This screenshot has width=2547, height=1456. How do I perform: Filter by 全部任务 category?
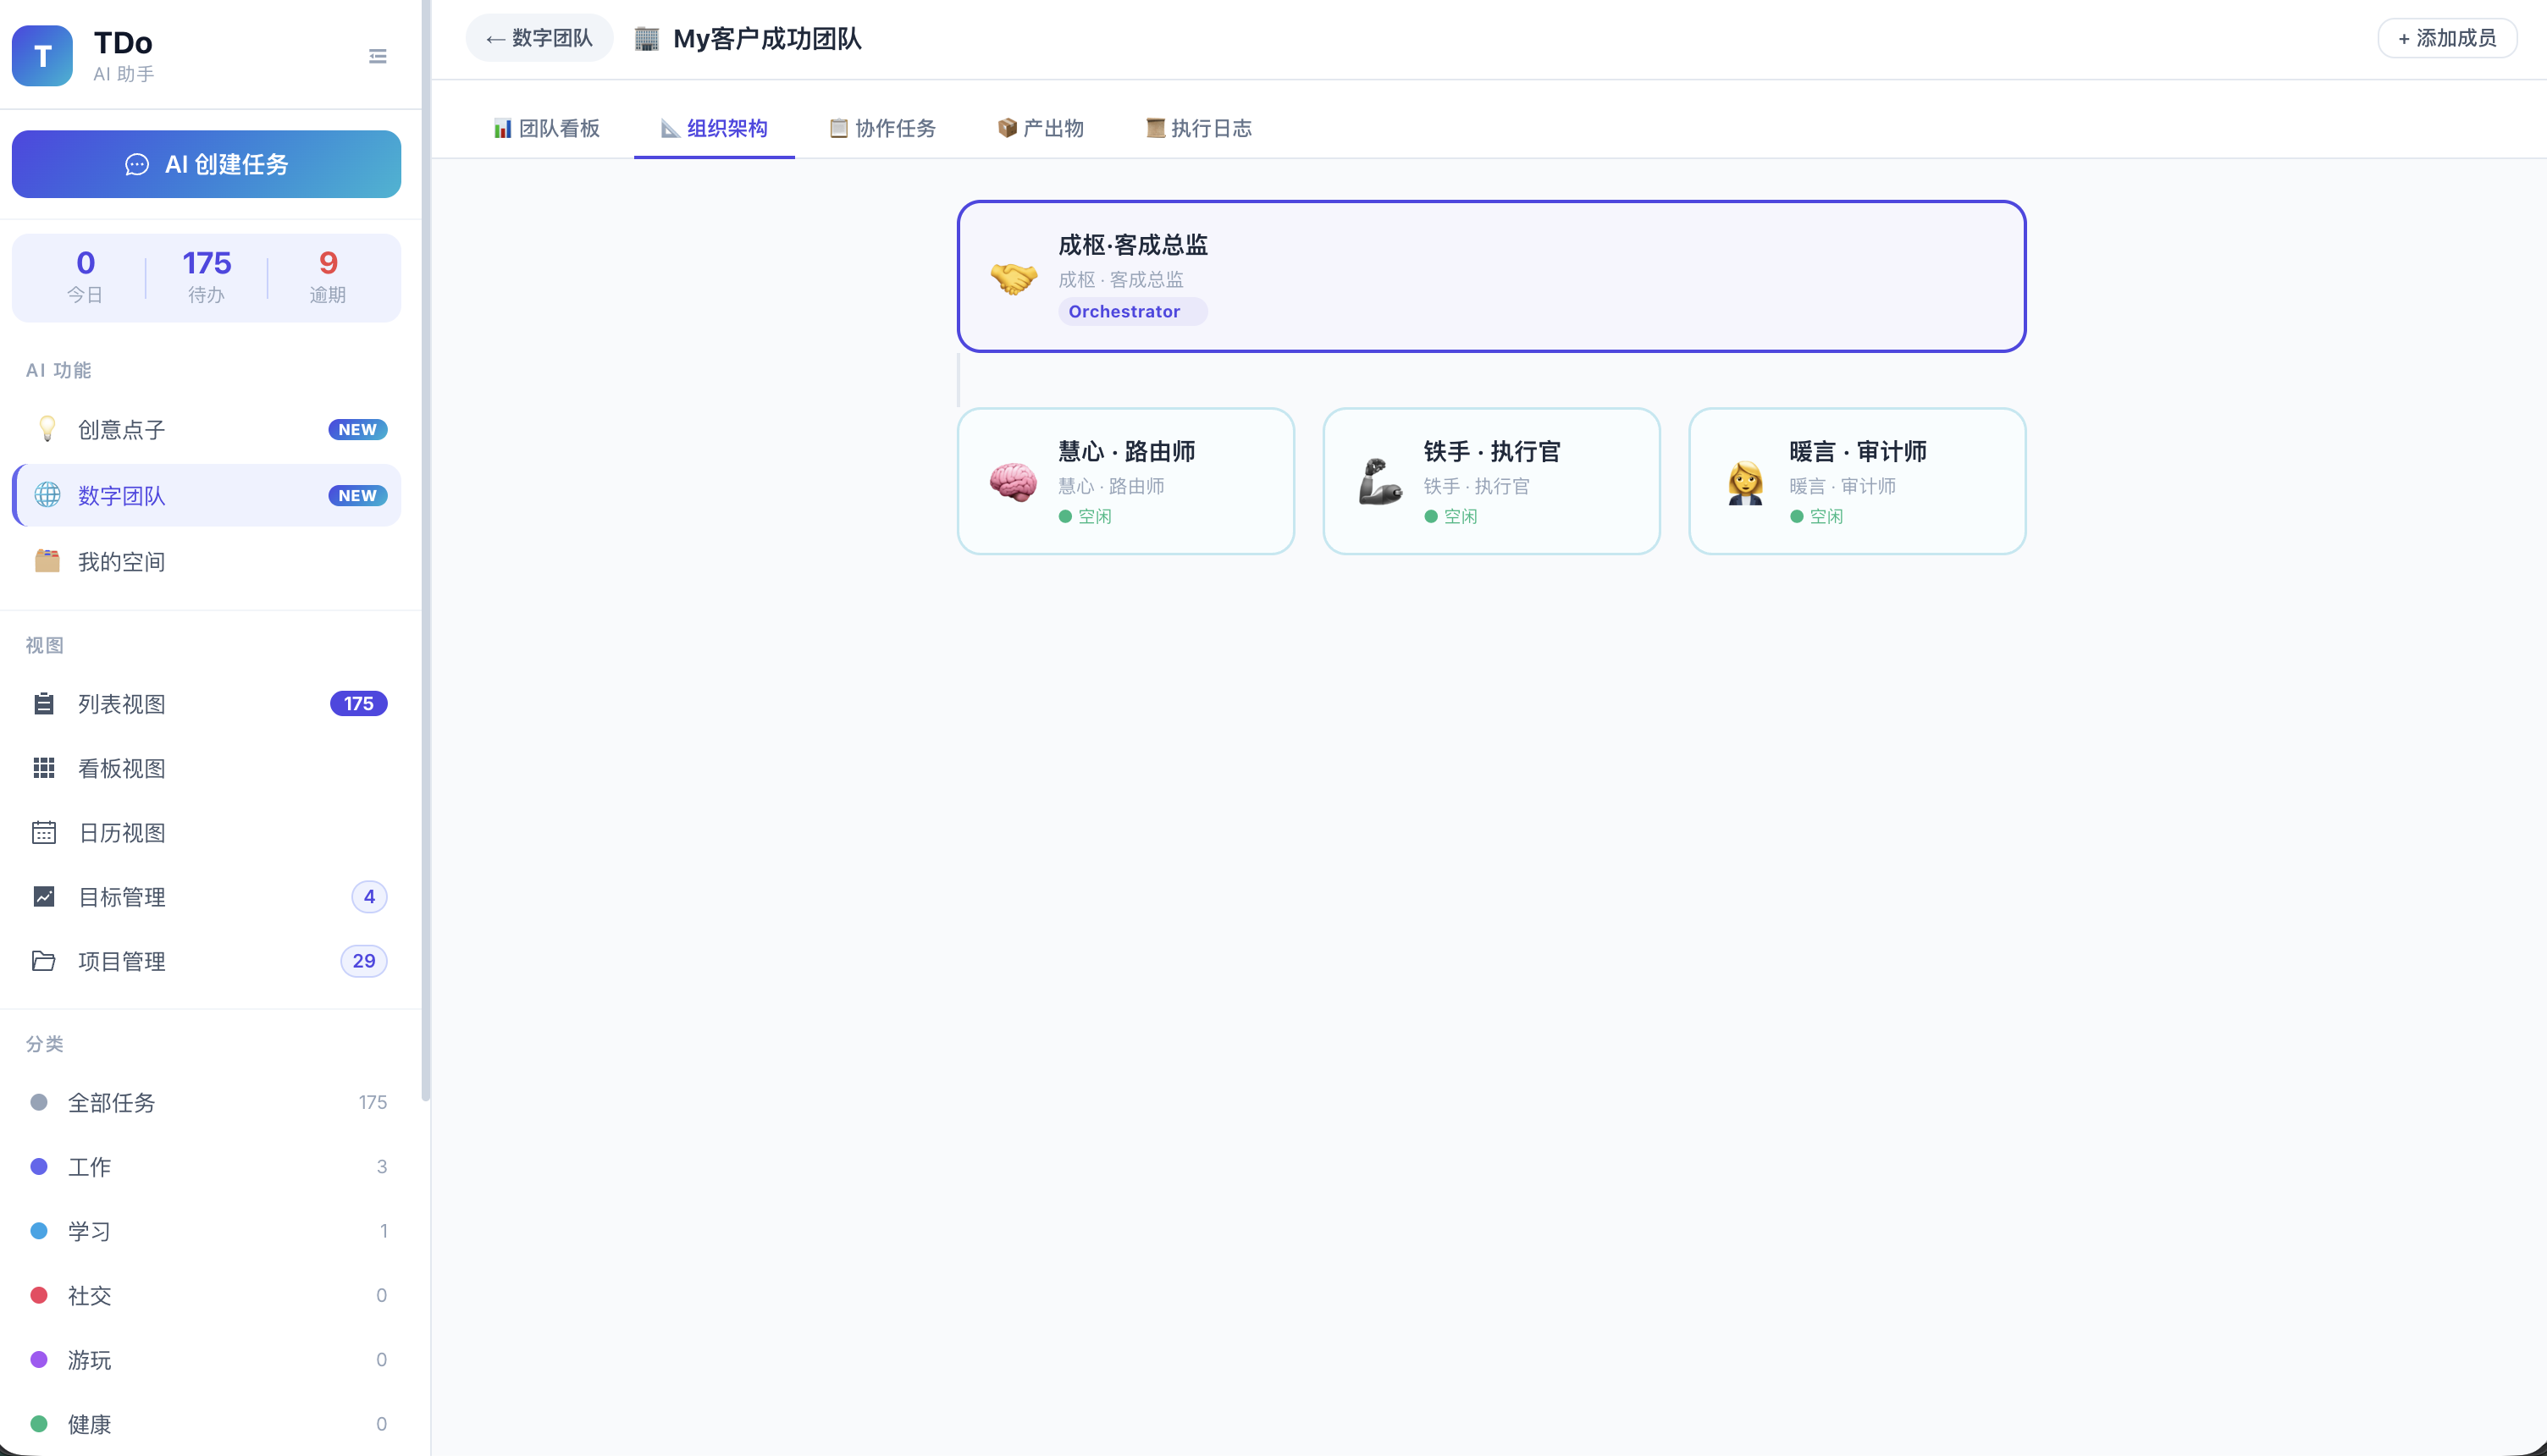(207, 1102)
